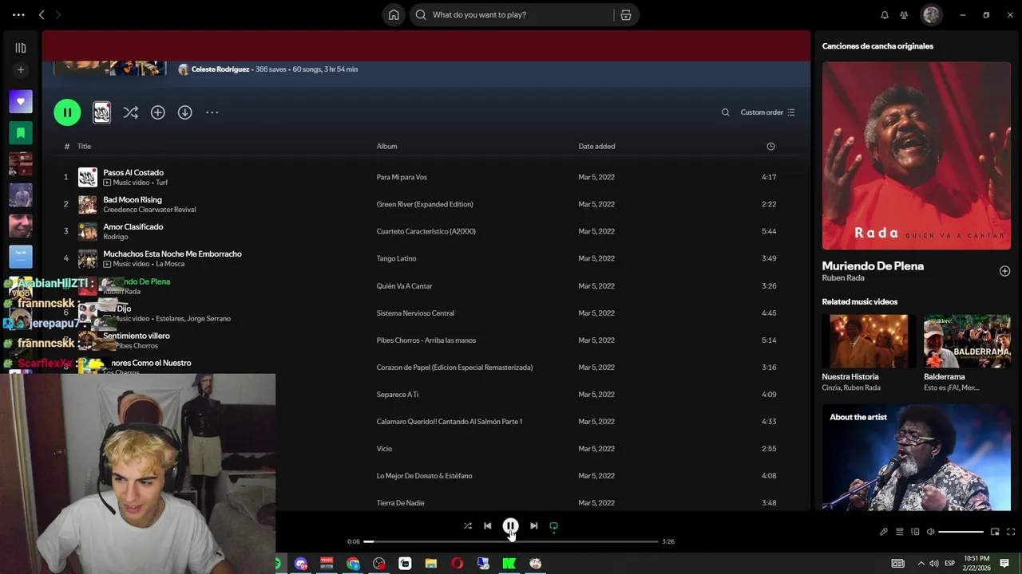Sort by duration clock header icon
Viewport: 1022px width, 574px height.
point(770,147)
